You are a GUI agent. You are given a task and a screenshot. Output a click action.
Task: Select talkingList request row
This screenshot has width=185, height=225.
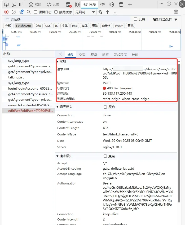[x=29, y=77]
